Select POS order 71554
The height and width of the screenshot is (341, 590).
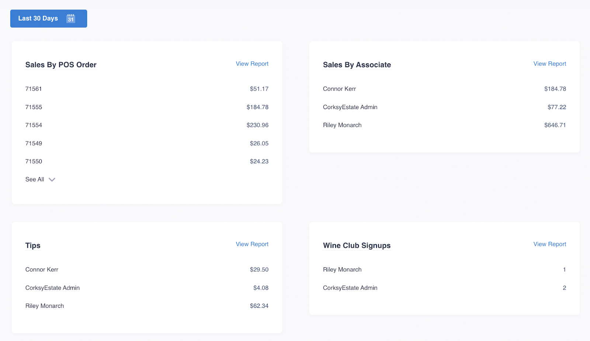pyautogui.click(x=34, y=125)
